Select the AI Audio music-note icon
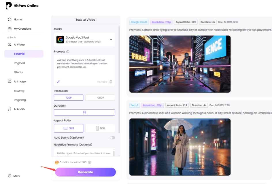The height and width of the screenshot is (184, 272). [x=9, y=109]
